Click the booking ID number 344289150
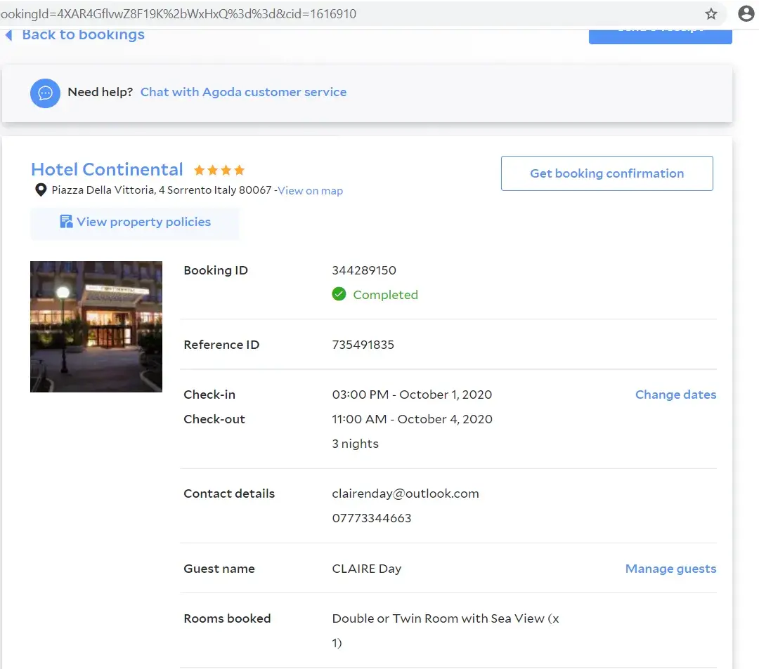Screen dimensions: 759x669 [x=364, y=270]
